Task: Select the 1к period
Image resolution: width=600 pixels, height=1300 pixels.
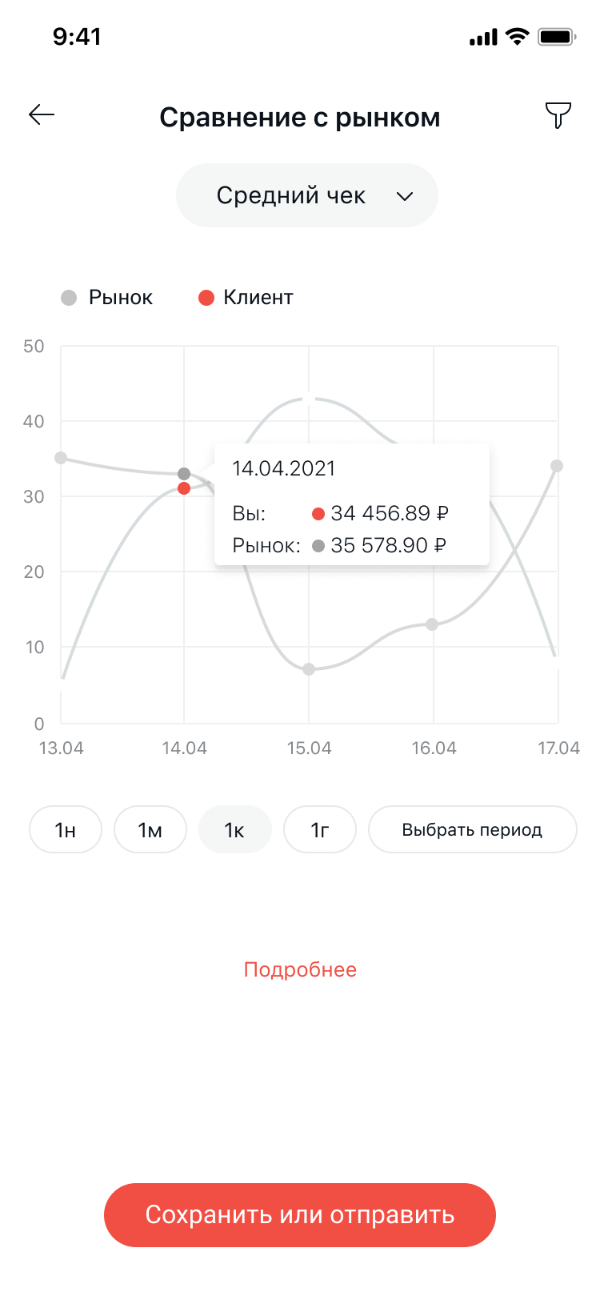Action: pyautogui.click(x=234, y=830)
